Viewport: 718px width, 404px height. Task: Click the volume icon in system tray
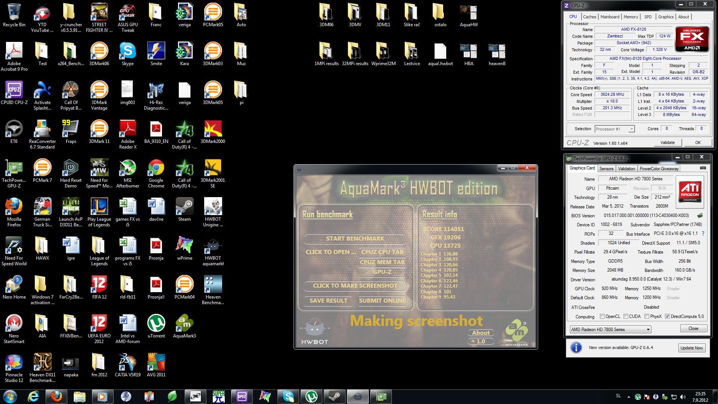tap(683, 397)
